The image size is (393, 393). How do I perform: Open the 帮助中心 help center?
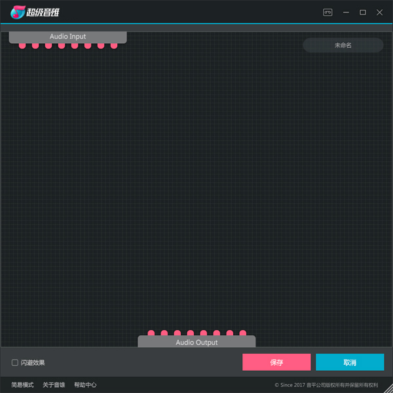coord(85,385)
